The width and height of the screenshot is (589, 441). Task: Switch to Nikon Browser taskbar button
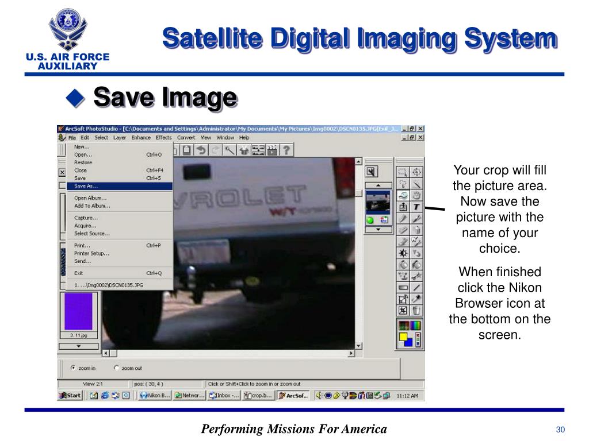(x=154, y=395)
